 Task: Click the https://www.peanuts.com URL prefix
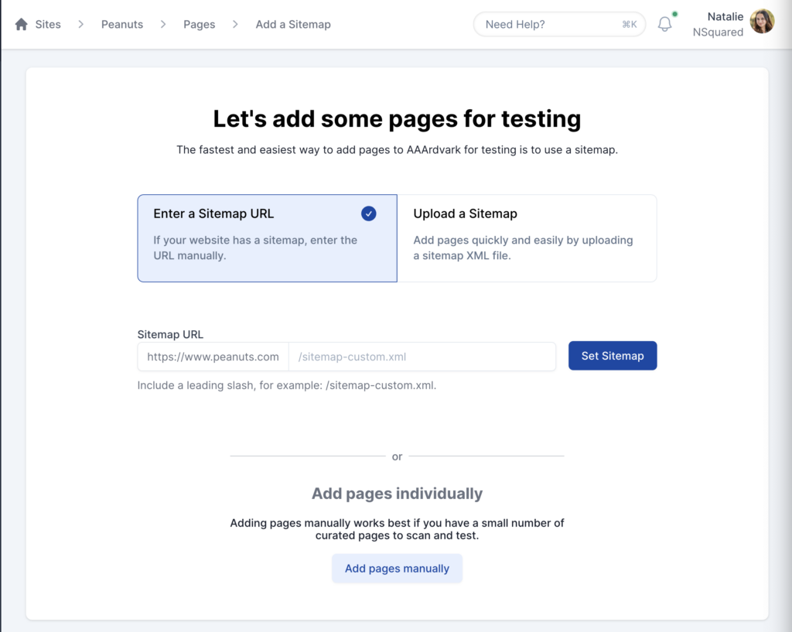[x=213, y=357]
